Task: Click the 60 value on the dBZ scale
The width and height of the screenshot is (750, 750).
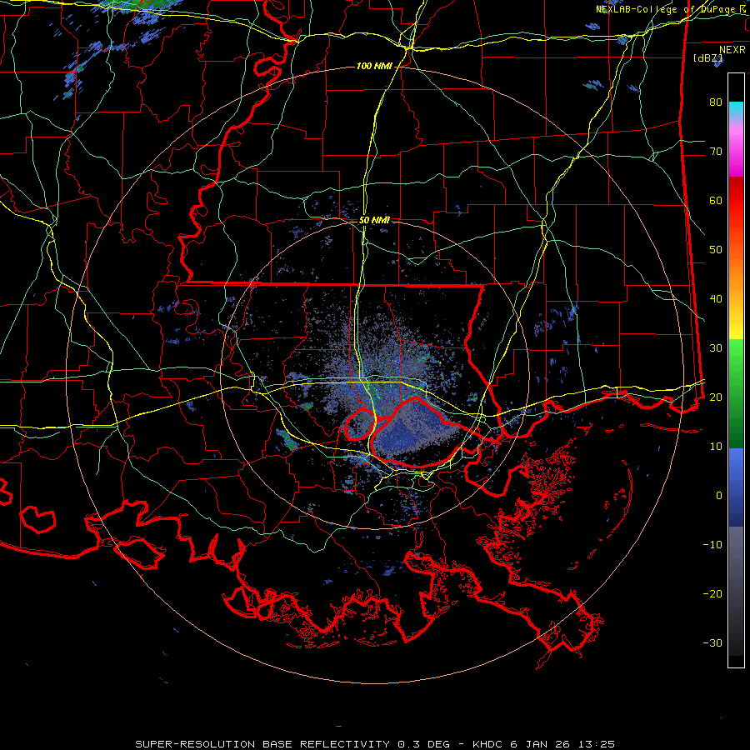Action: point(716,200)
